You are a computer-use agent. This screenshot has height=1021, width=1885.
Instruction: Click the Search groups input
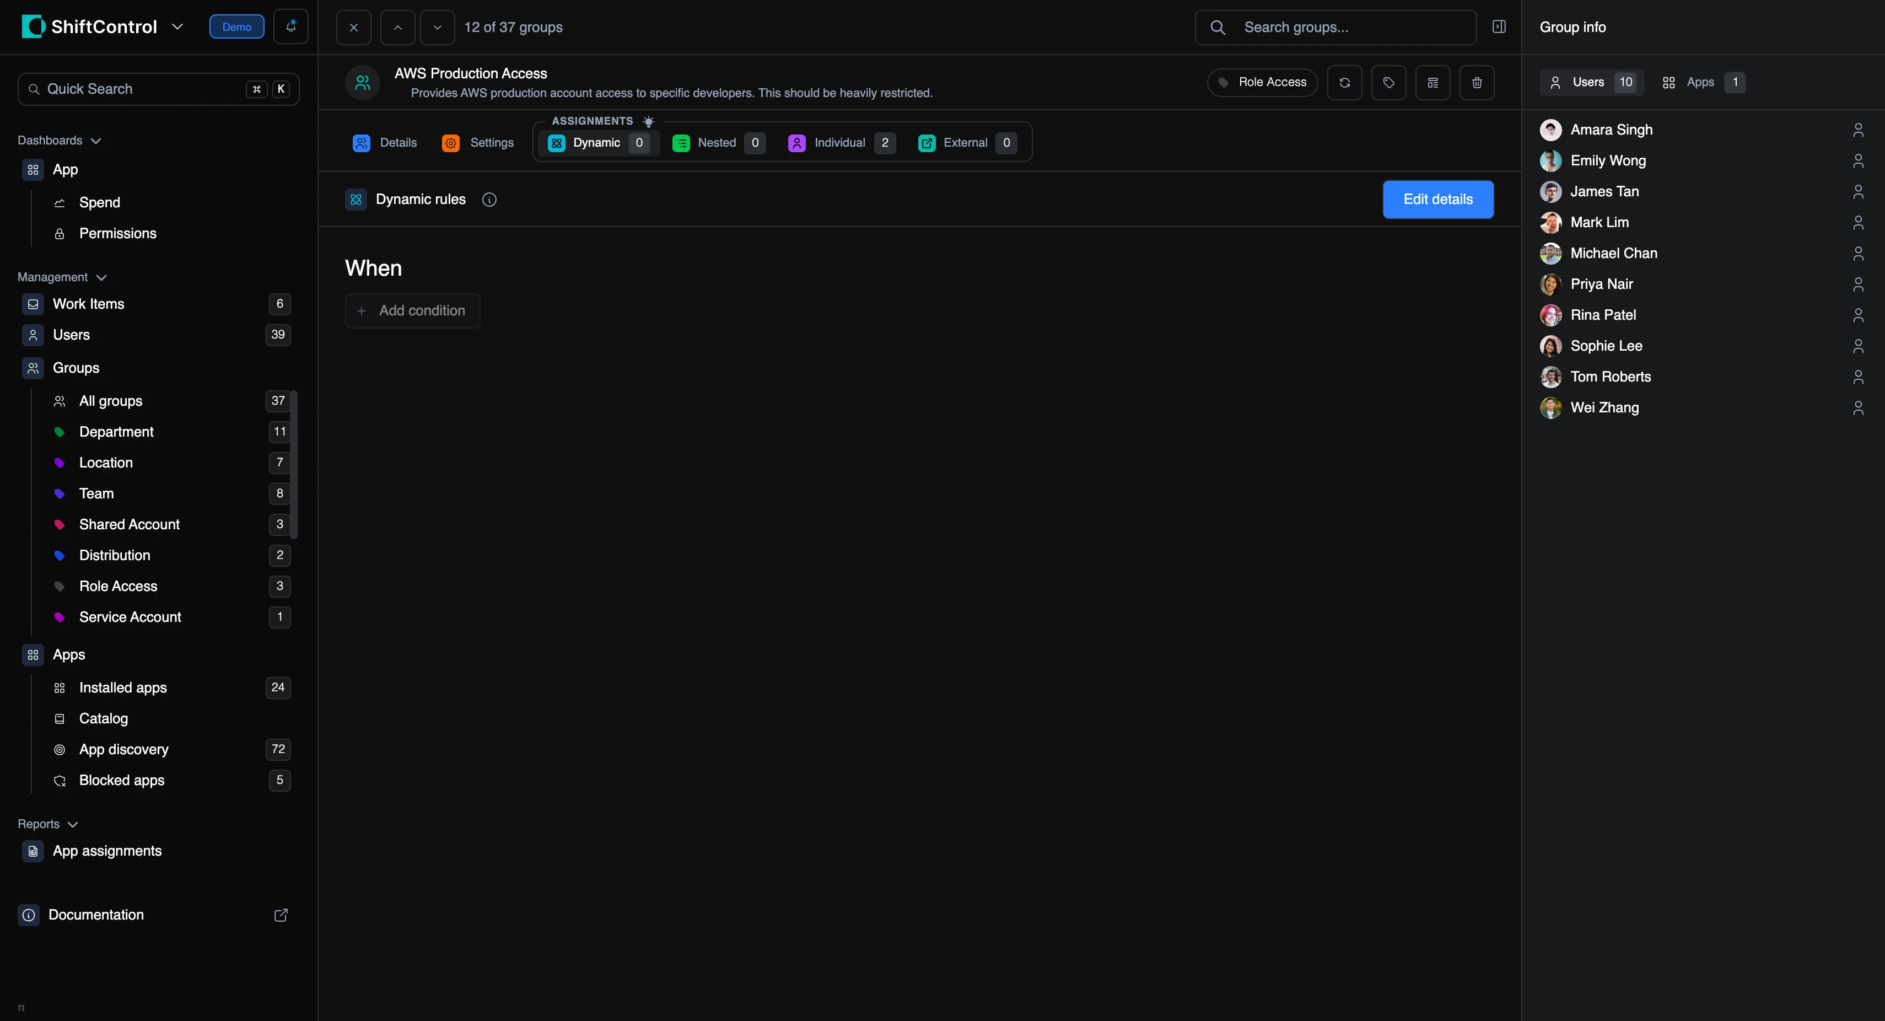pyautogui.click(x=1335, y=27)
